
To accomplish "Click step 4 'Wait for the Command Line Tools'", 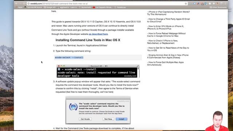I will pos(95,128).
